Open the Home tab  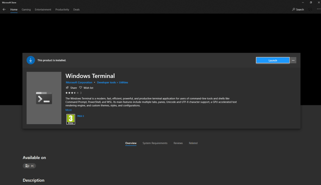(x=14, y=10)
